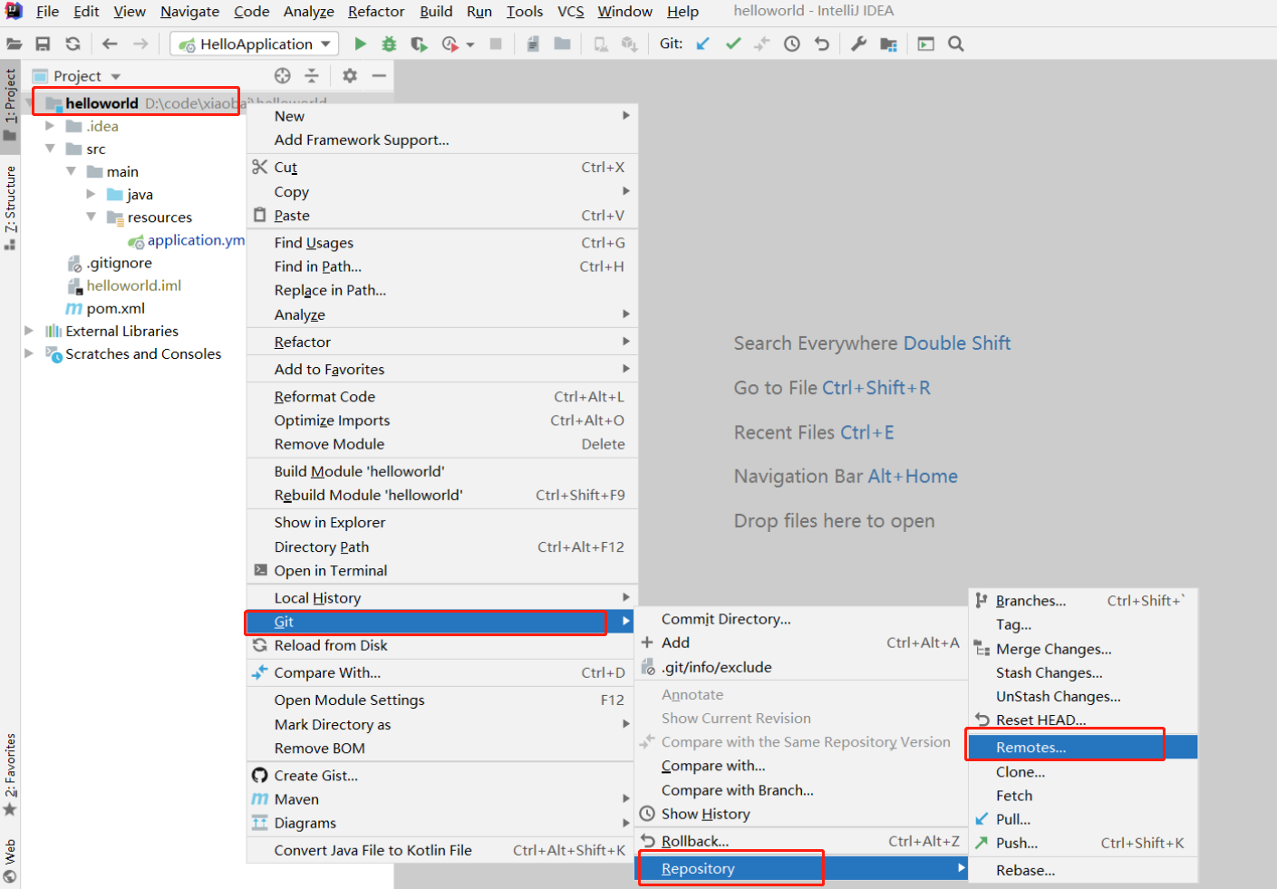Viewport: 1277px width, 889px height.
Task: Open Git history clock icon
Action: point(792,43)
